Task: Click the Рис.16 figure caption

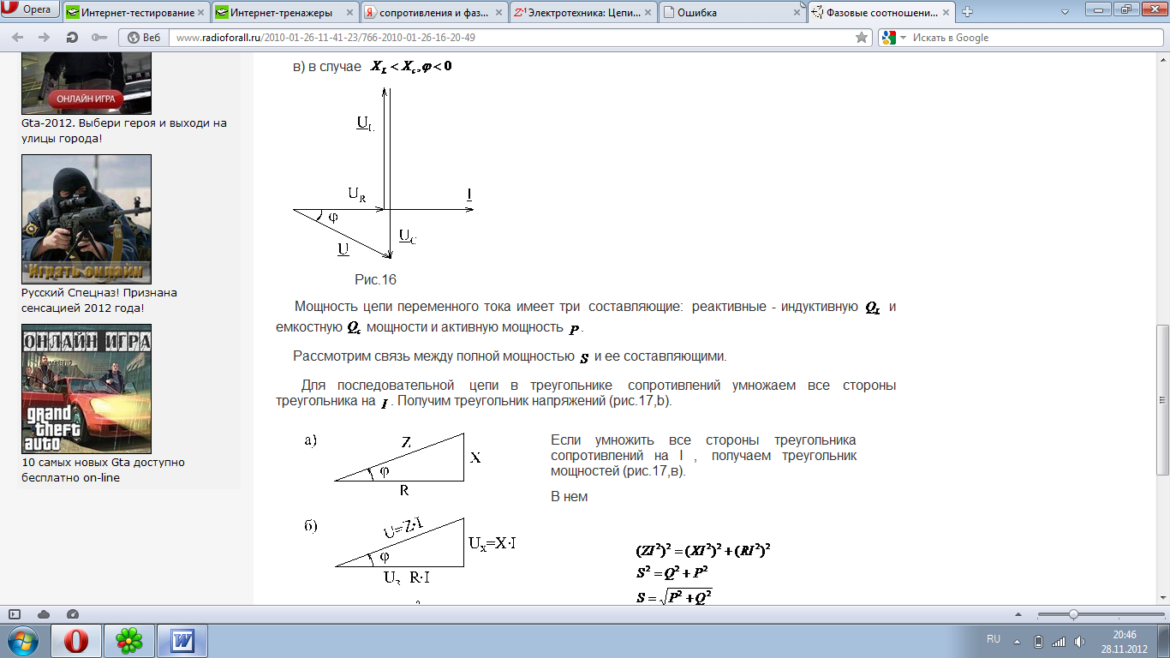Action: 376,280
